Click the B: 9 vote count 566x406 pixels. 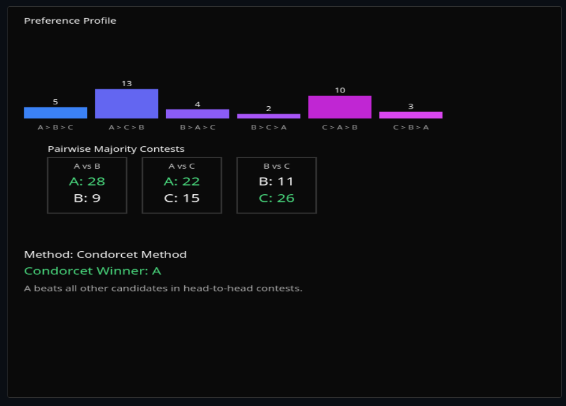tap(87, 199)
